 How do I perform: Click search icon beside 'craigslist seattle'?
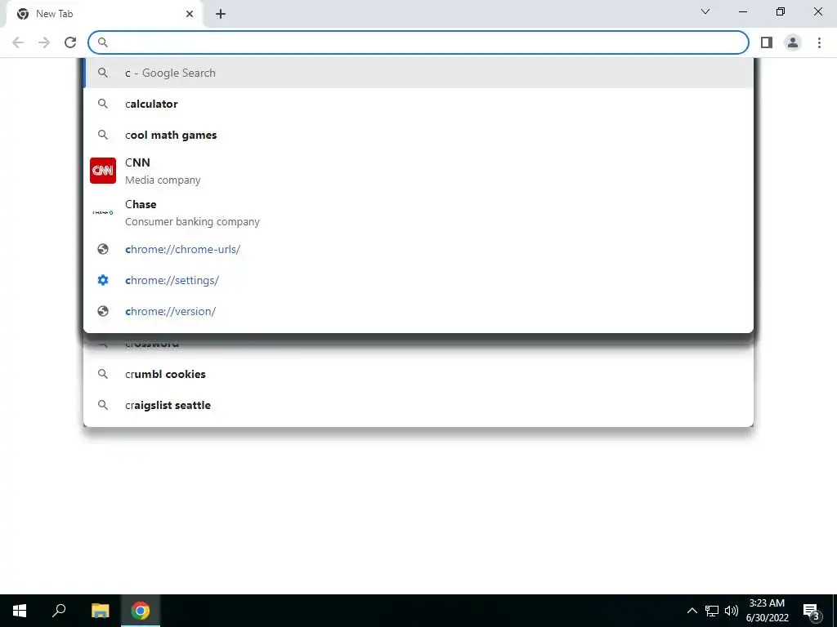pyautogui.click(x=103, y=405)
